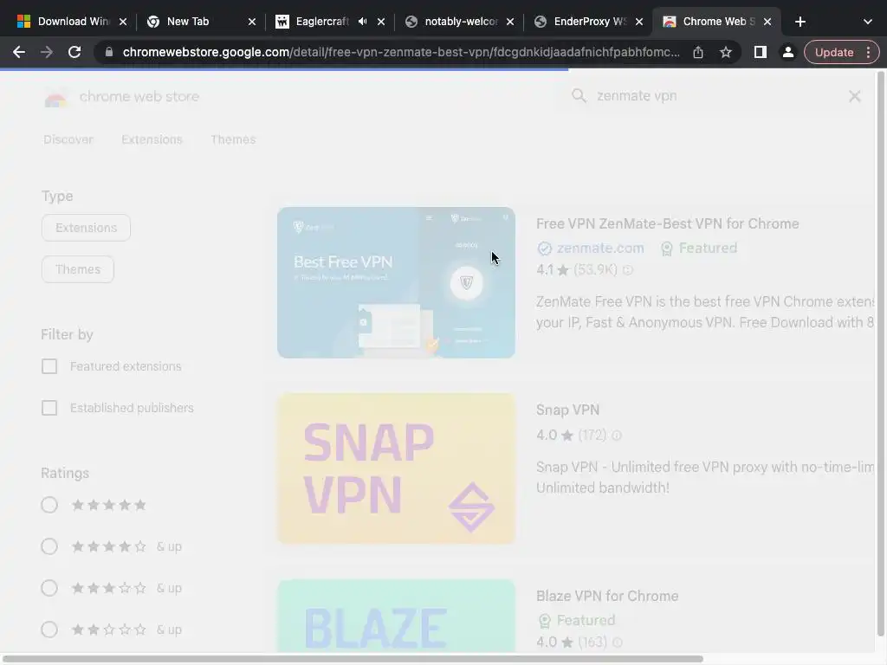The width and height of the screenshot is (887, 665).
Task: Open the Themes menu item
Action: point(233,139)
